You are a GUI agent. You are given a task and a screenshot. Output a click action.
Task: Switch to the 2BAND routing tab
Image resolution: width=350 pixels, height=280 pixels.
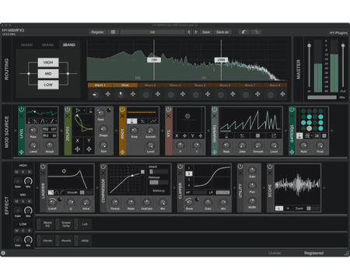[48, 45]
